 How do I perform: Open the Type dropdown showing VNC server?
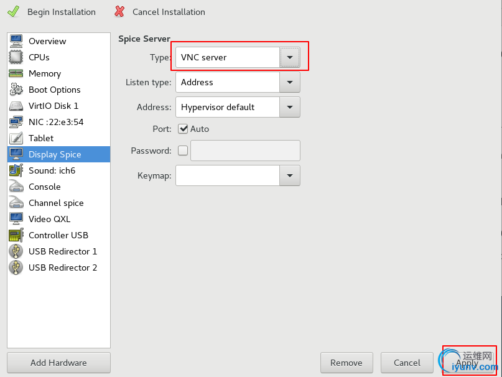point(289,57)
